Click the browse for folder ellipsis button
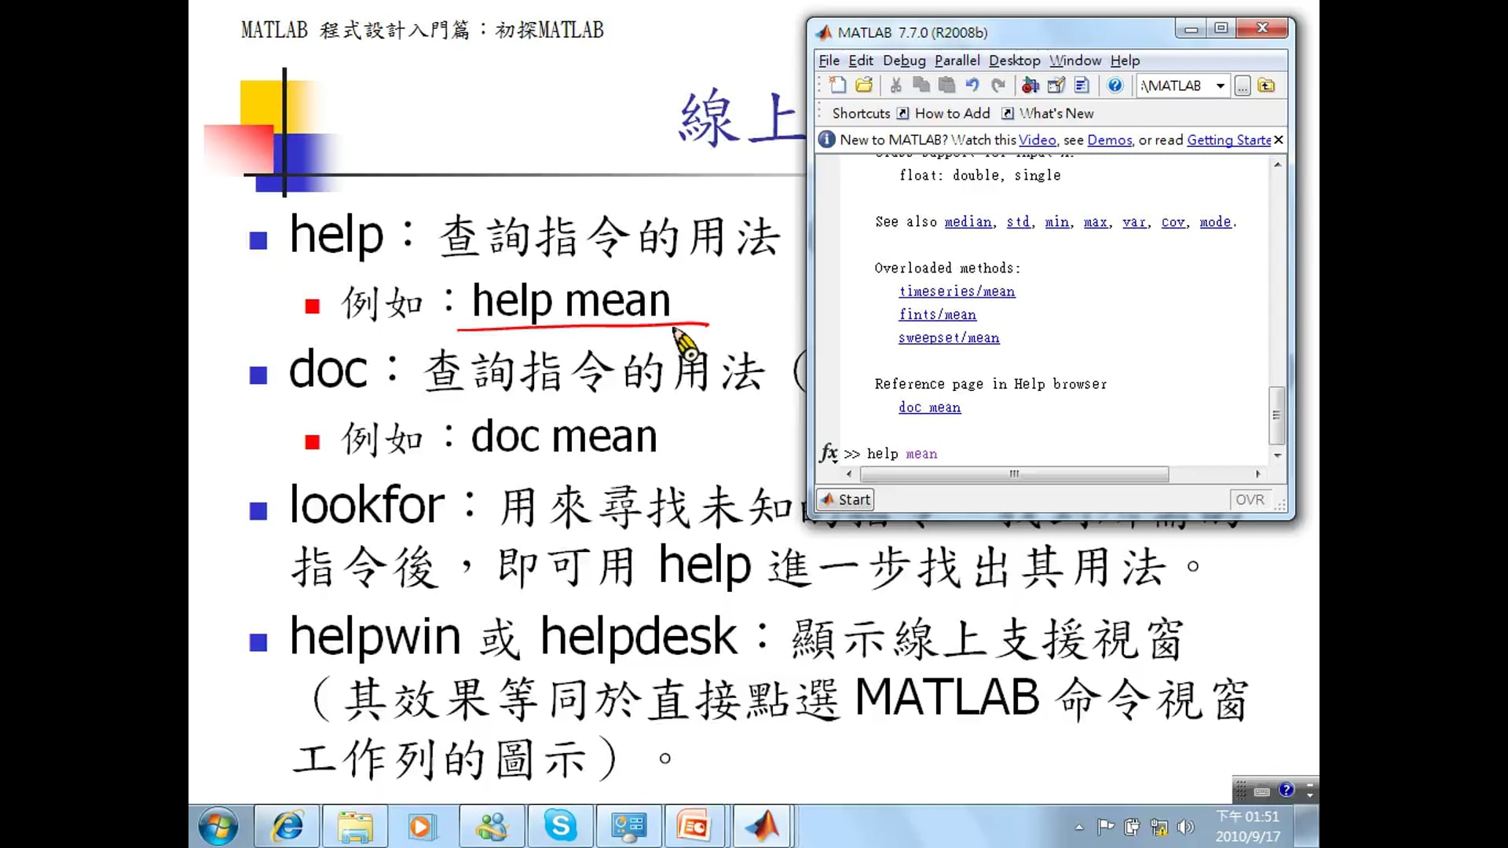The image size is (1508, 848). click(1242, 86)
